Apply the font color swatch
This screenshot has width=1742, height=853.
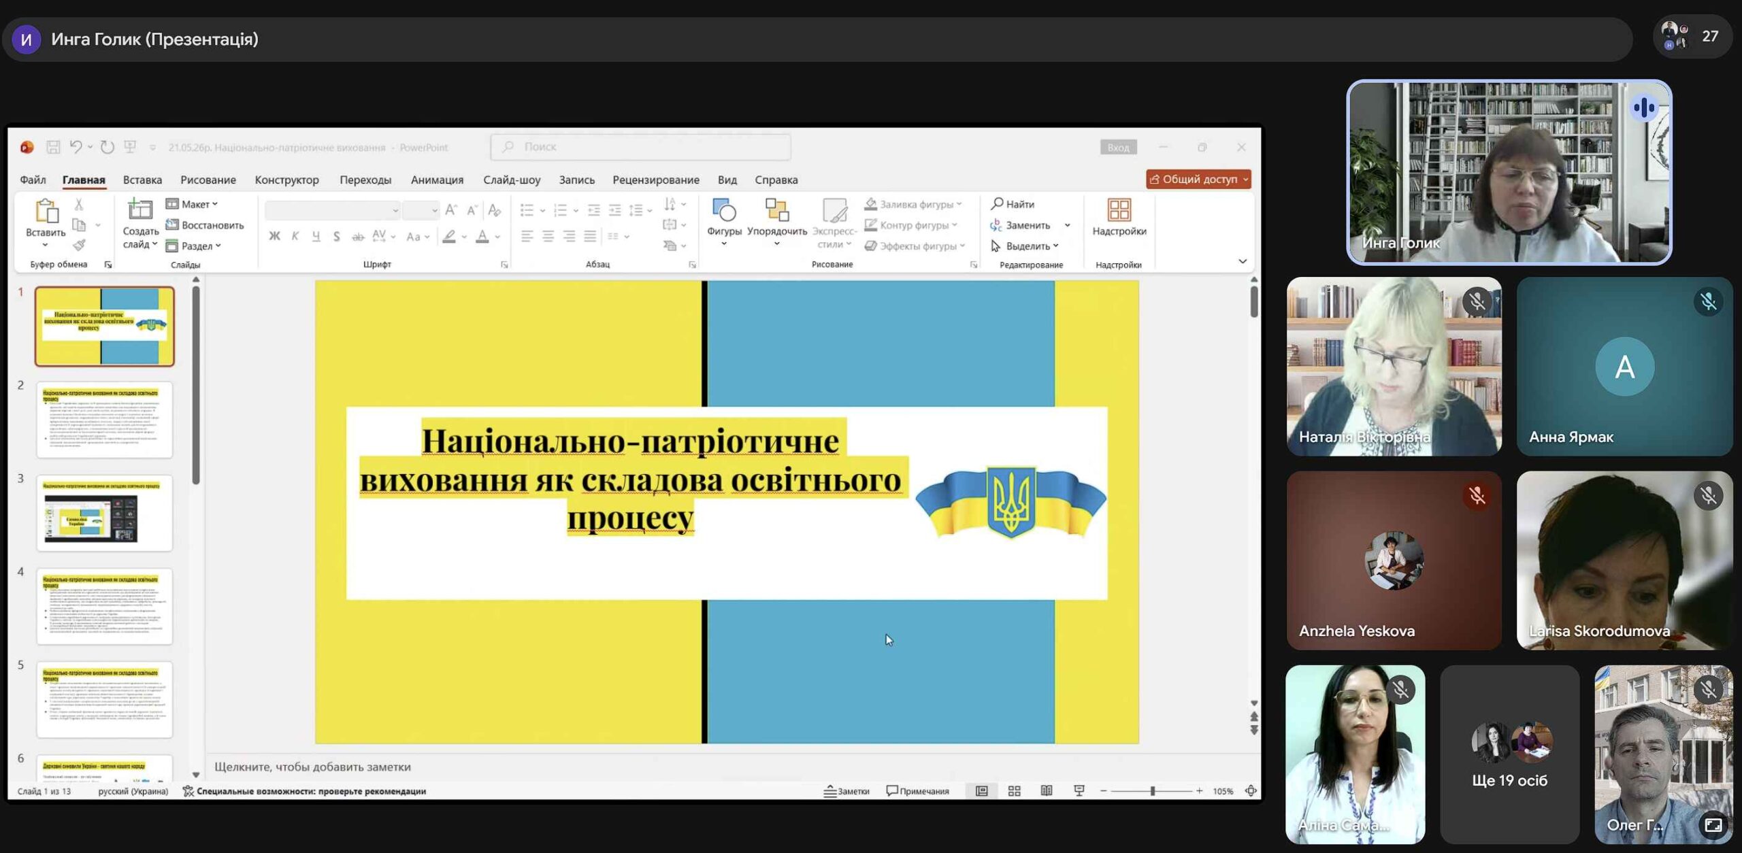482,236
